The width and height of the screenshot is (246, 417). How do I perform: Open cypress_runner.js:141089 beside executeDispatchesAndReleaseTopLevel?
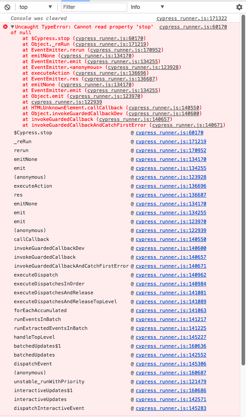tap(171, 301)
